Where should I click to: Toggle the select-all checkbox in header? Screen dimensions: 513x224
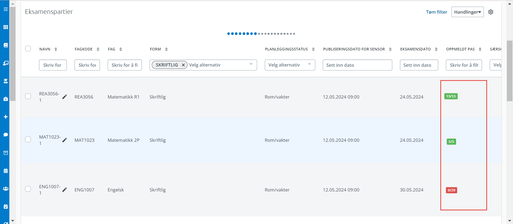pos(28,49)
